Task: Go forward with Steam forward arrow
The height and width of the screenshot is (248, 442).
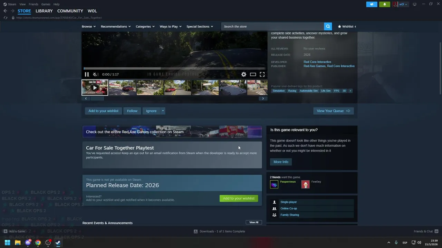Action: 12,11
